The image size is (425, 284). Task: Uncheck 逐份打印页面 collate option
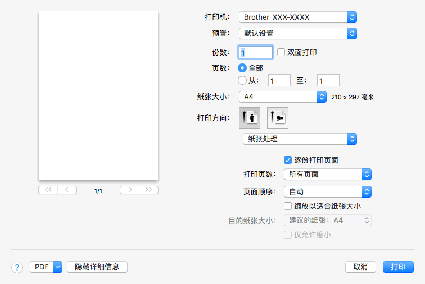(x=288, y=160)
